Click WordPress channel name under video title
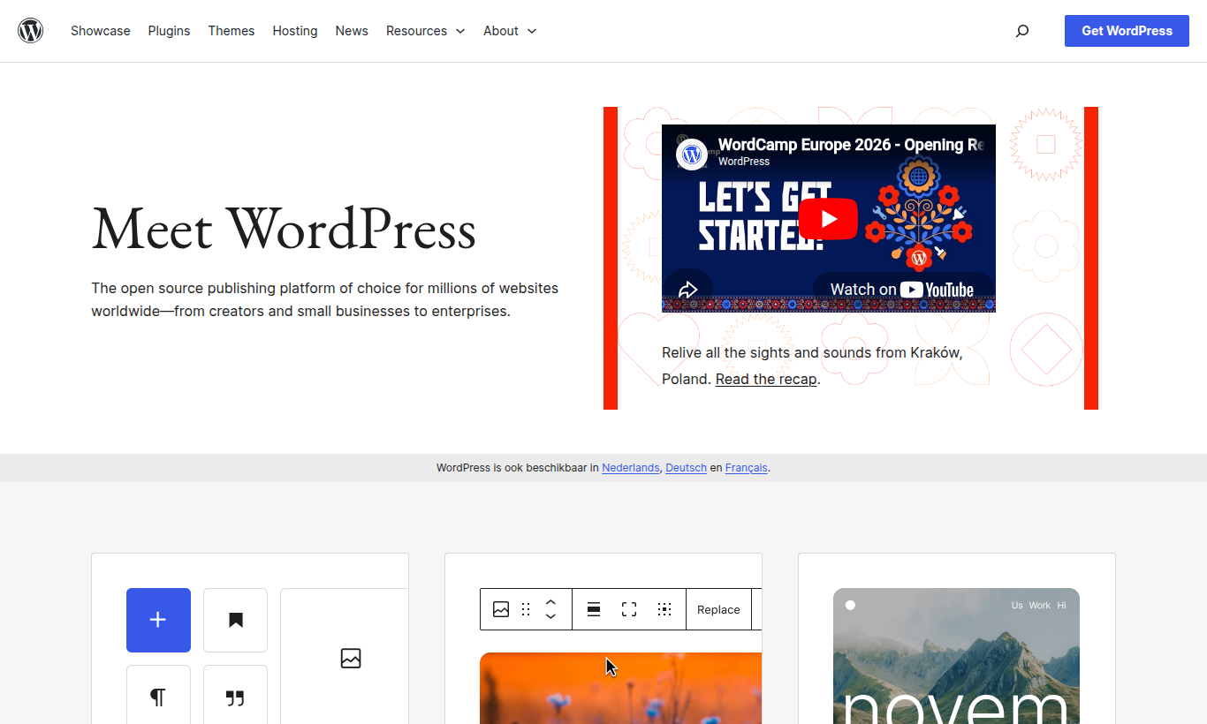Image resolution: width=1207 pixels, height=724 pixels. click(x=744, y=162)
